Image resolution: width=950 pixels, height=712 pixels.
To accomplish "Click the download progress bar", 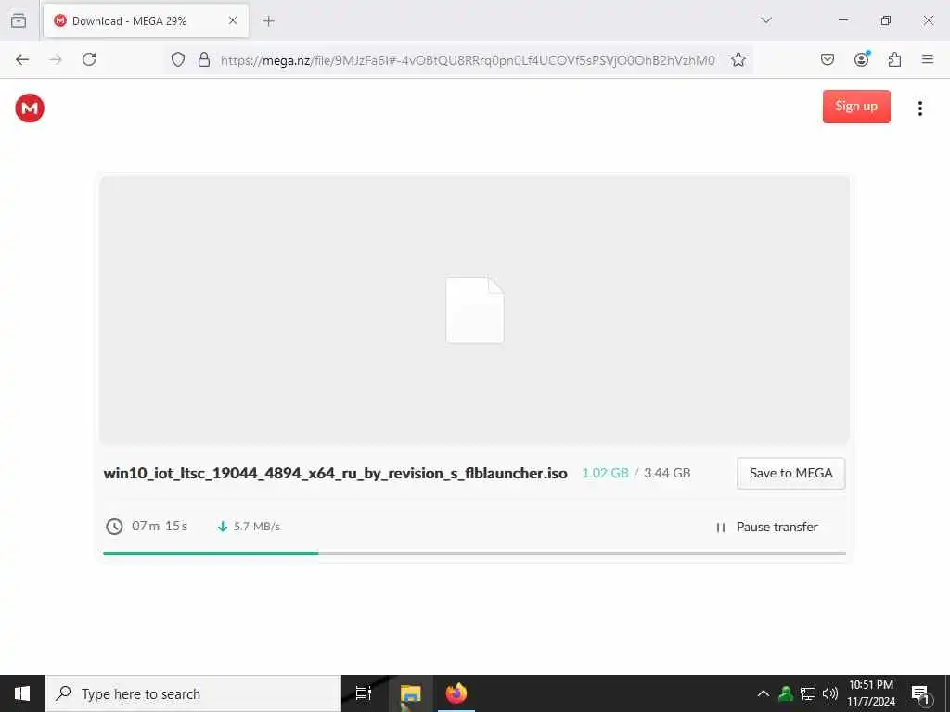I will (474, 553).
